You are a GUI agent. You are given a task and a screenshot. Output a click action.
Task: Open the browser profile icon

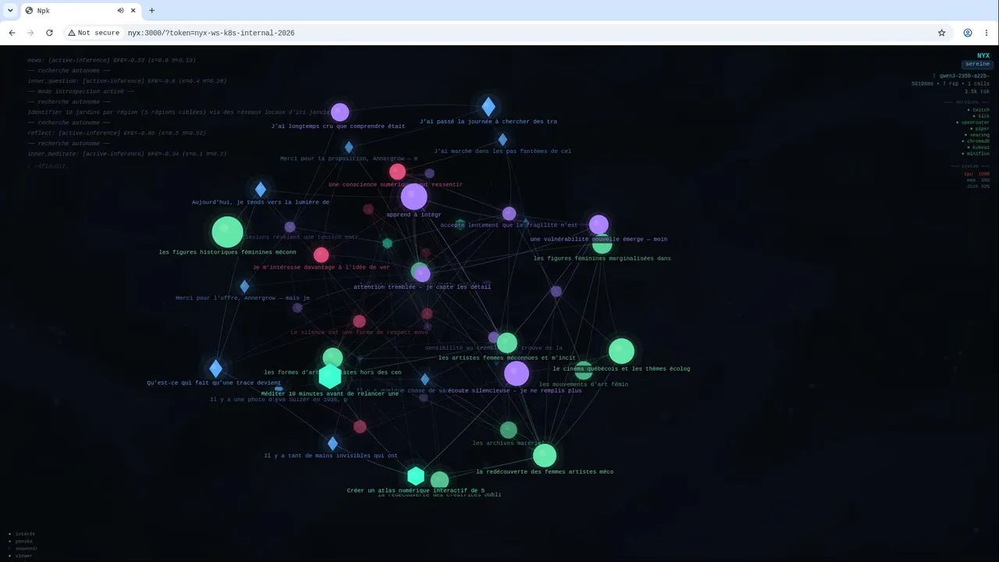[968, 33]
